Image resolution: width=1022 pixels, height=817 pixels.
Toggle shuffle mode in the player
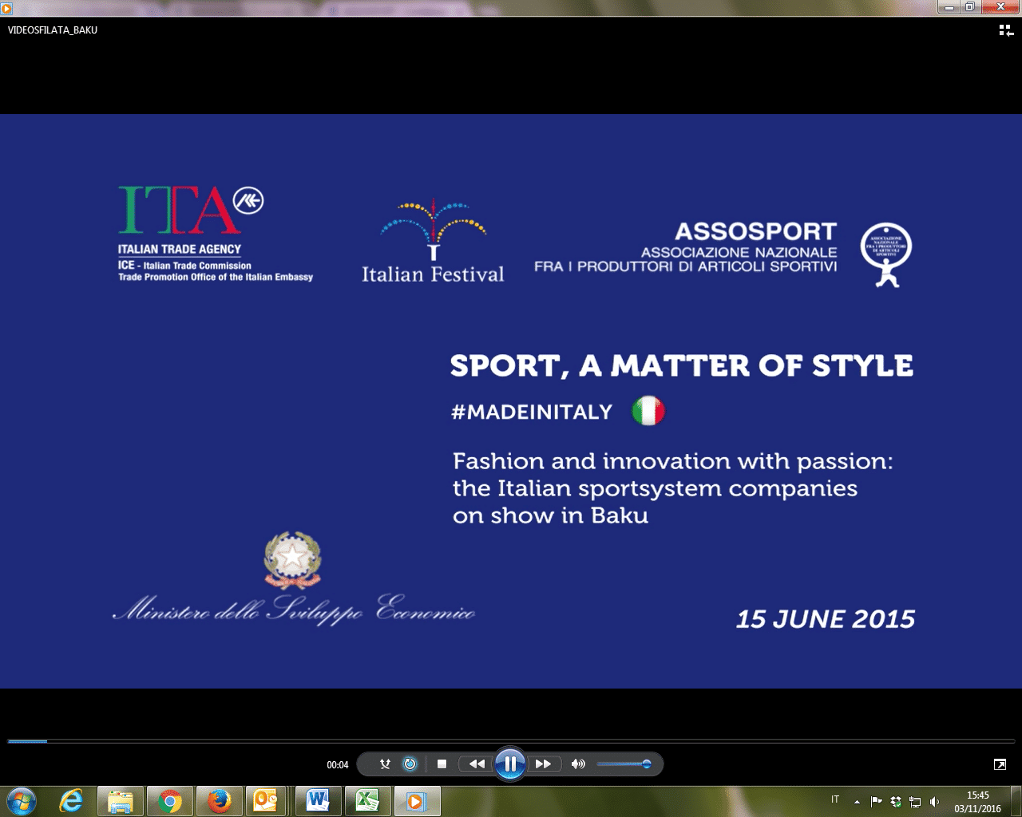[385, 764]
